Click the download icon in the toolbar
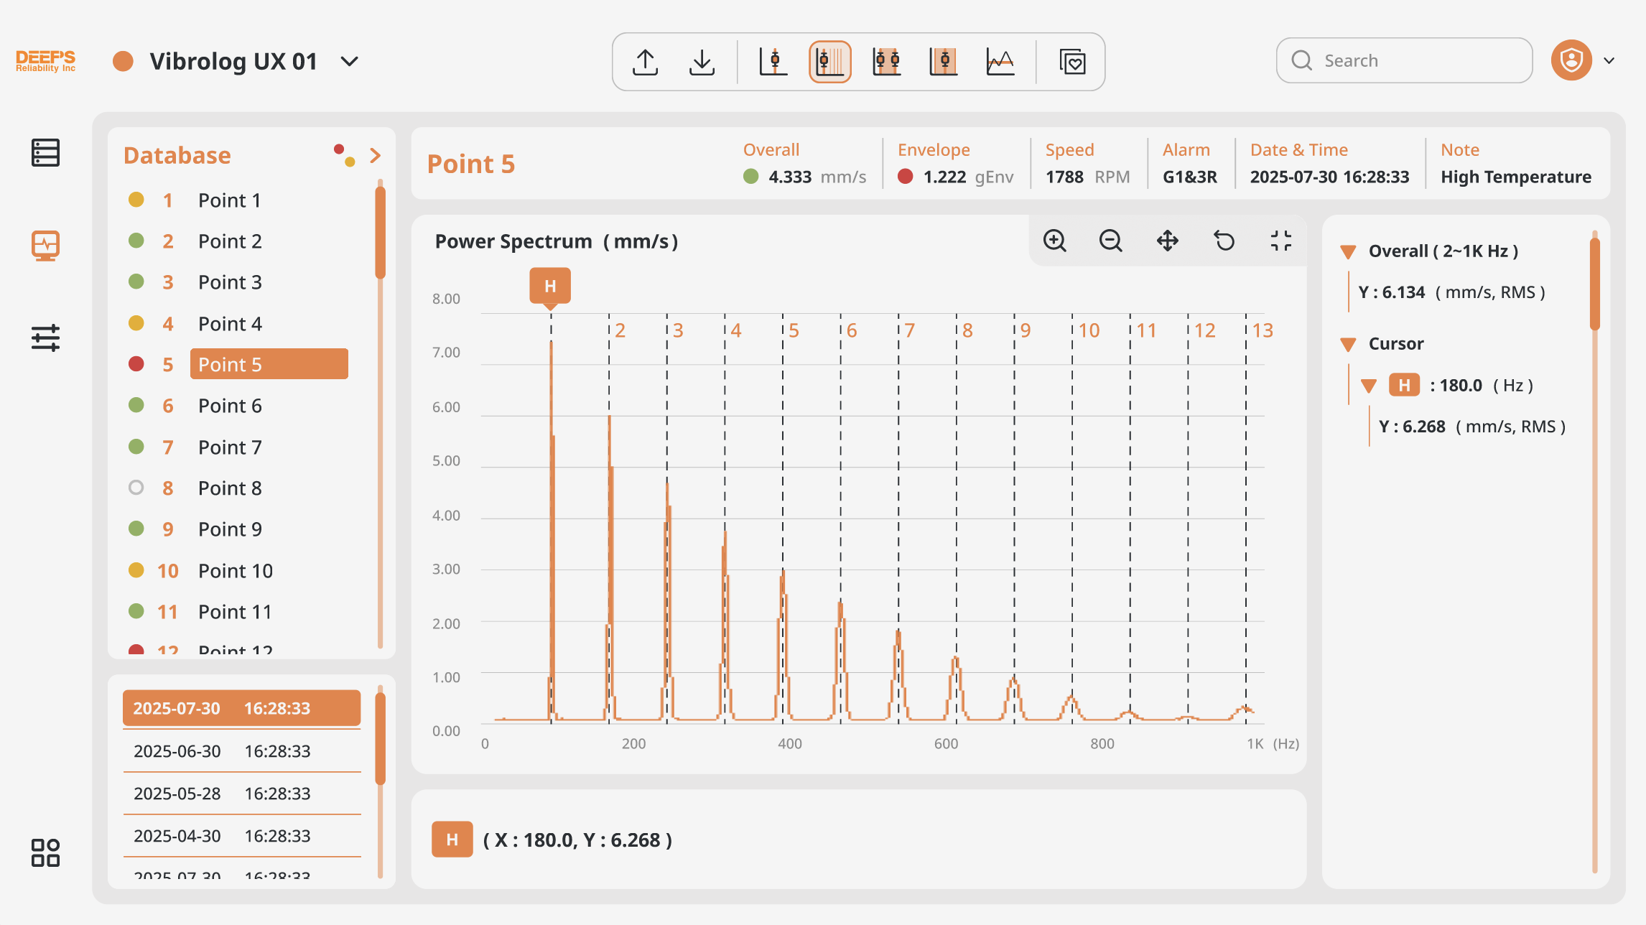1646x925 pixels. click(x=702, y=62)
